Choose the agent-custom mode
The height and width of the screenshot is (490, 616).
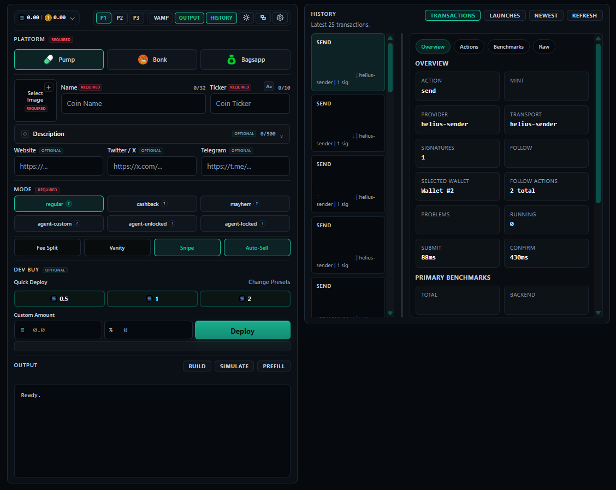pos(59,223)
